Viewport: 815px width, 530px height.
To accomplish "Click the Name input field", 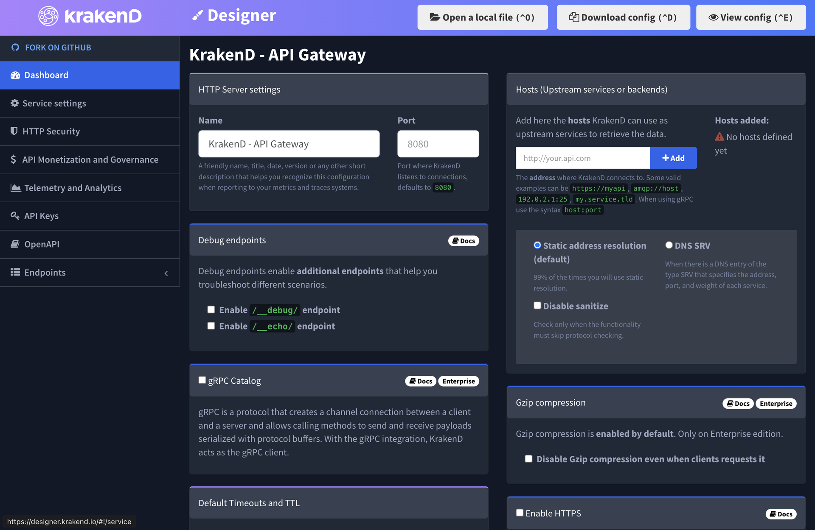I will (x=289, y=144).
